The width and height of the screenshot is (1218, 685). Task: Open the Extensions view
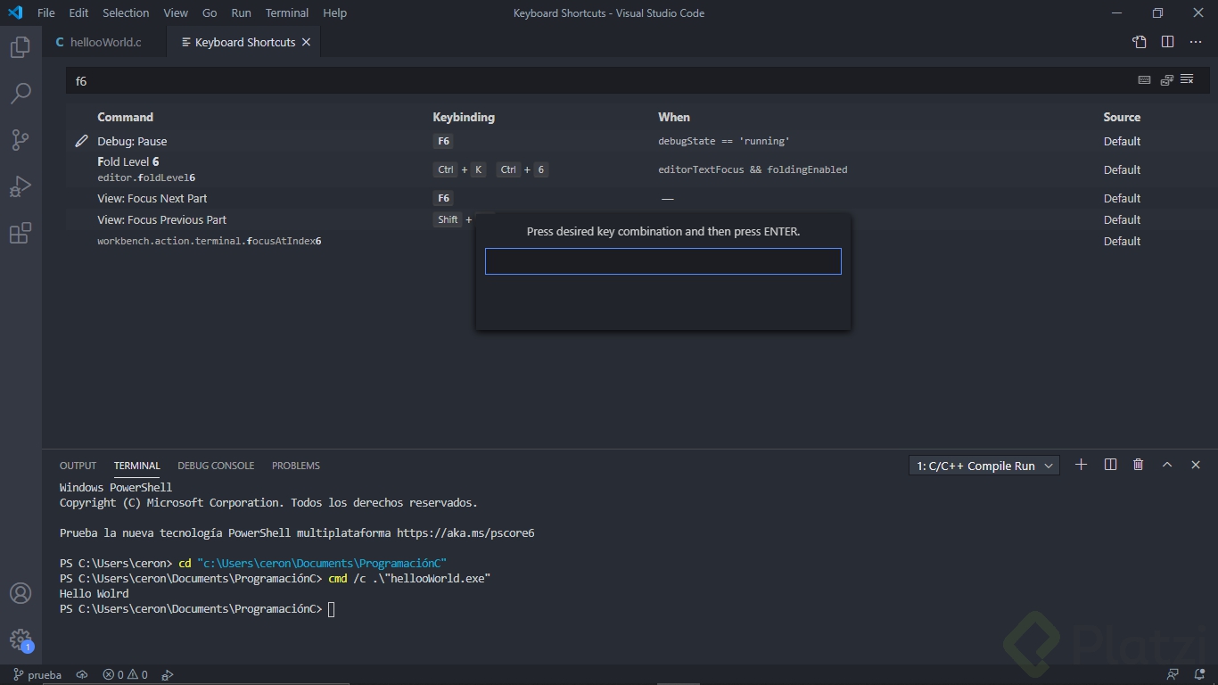20,233
